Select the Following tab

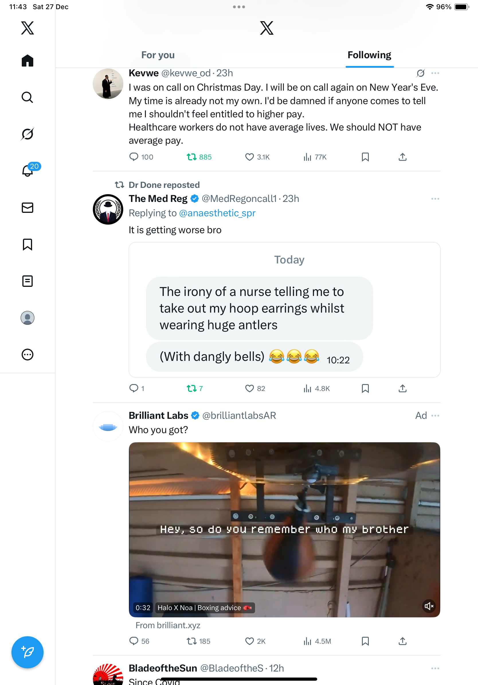coord(369,55)
